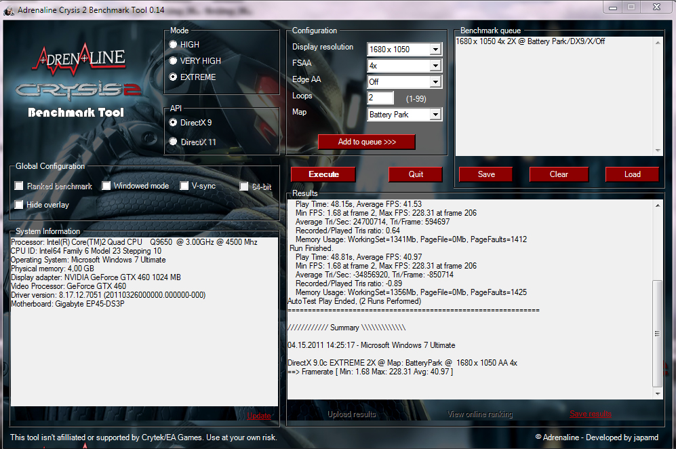
Task: Click the CPU ID line
Action: pos(86,250)
